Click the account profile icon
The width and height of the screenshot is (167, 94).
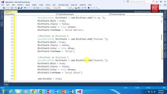tap(165, 5)
